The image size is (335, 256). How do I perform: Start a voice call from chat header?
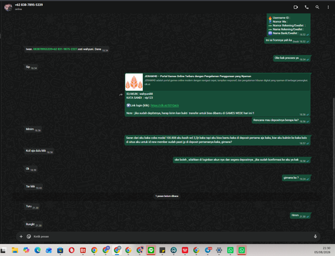[x=307, y=7]
